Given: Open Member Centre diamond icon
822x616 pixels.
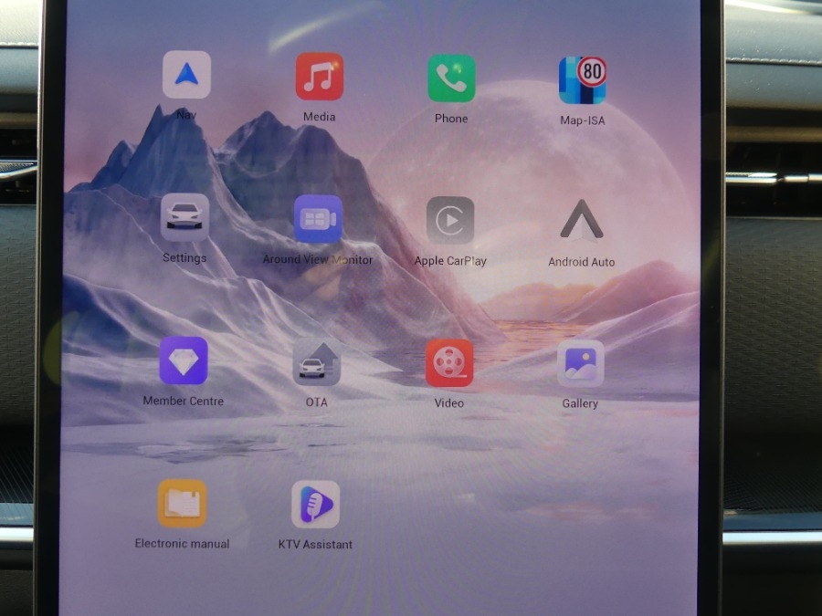Looking at the screenshot, I should coord(184,360).
